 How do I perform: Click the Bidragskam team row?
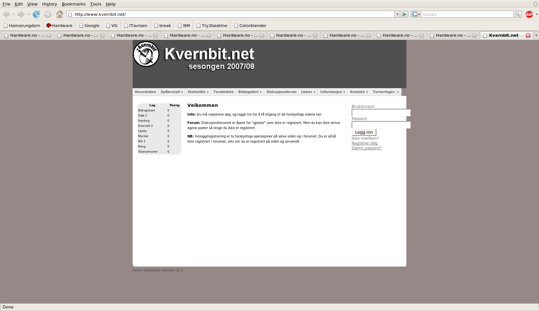point(159,110)
